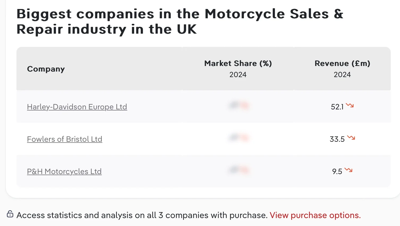The image size is (400, 226).
Task: Click blurred market share for Fowlers of Bristol
Action: (238, 138)
